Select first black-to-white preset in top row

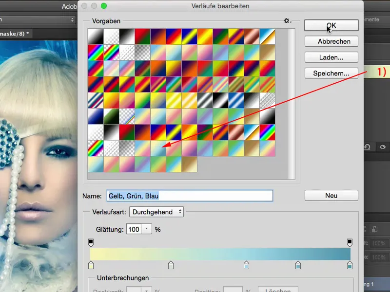pyautogui.click(x=96, y=36)
